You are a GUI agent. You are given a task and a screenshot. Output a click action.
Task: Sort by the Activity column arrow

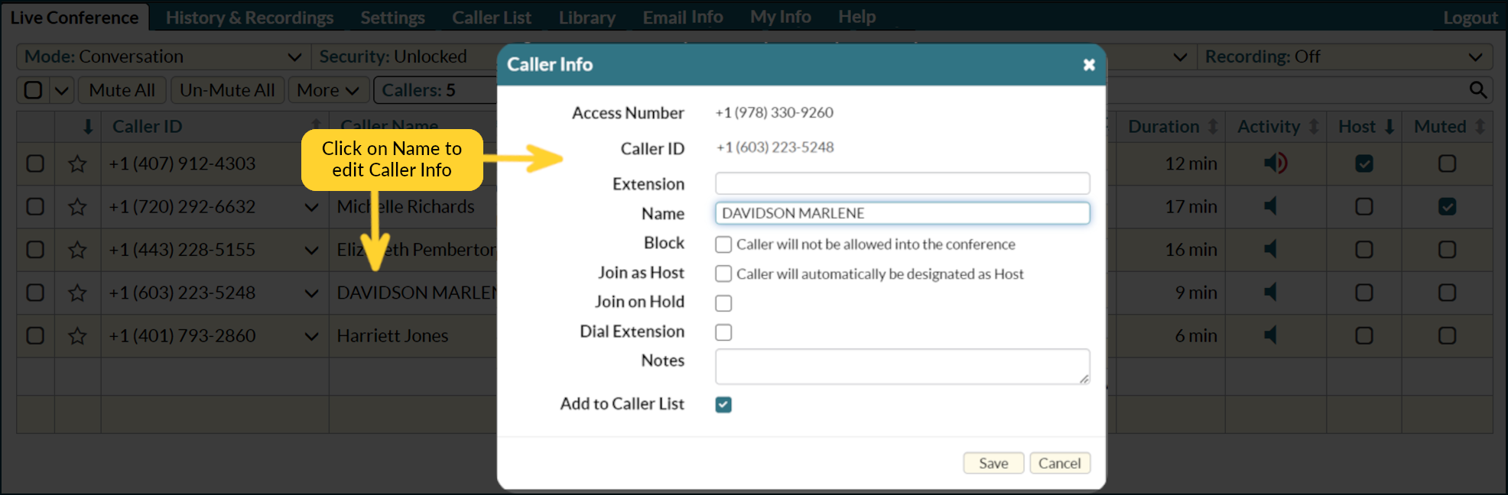pos(1314,127)
